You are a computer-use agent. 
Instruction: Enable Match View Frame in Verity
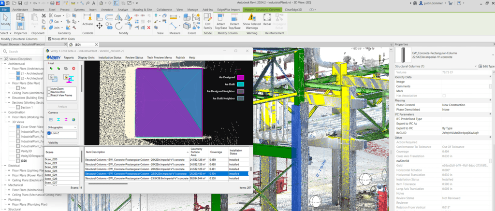(49, 95)
